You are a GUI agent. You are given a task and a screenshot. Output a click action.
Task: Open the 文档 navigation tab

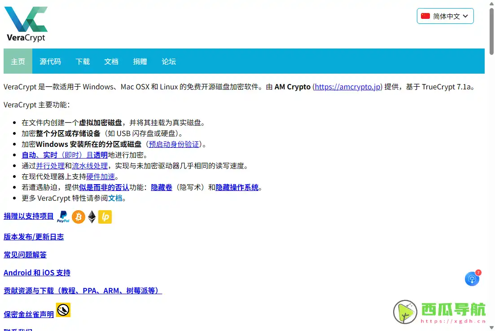111,61
